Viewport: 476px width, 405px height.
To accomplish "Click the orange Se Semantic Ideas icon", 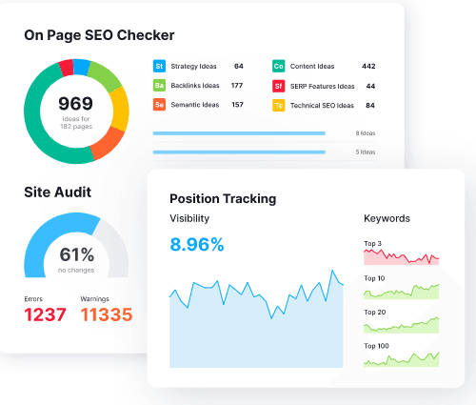I will [159, 105].
